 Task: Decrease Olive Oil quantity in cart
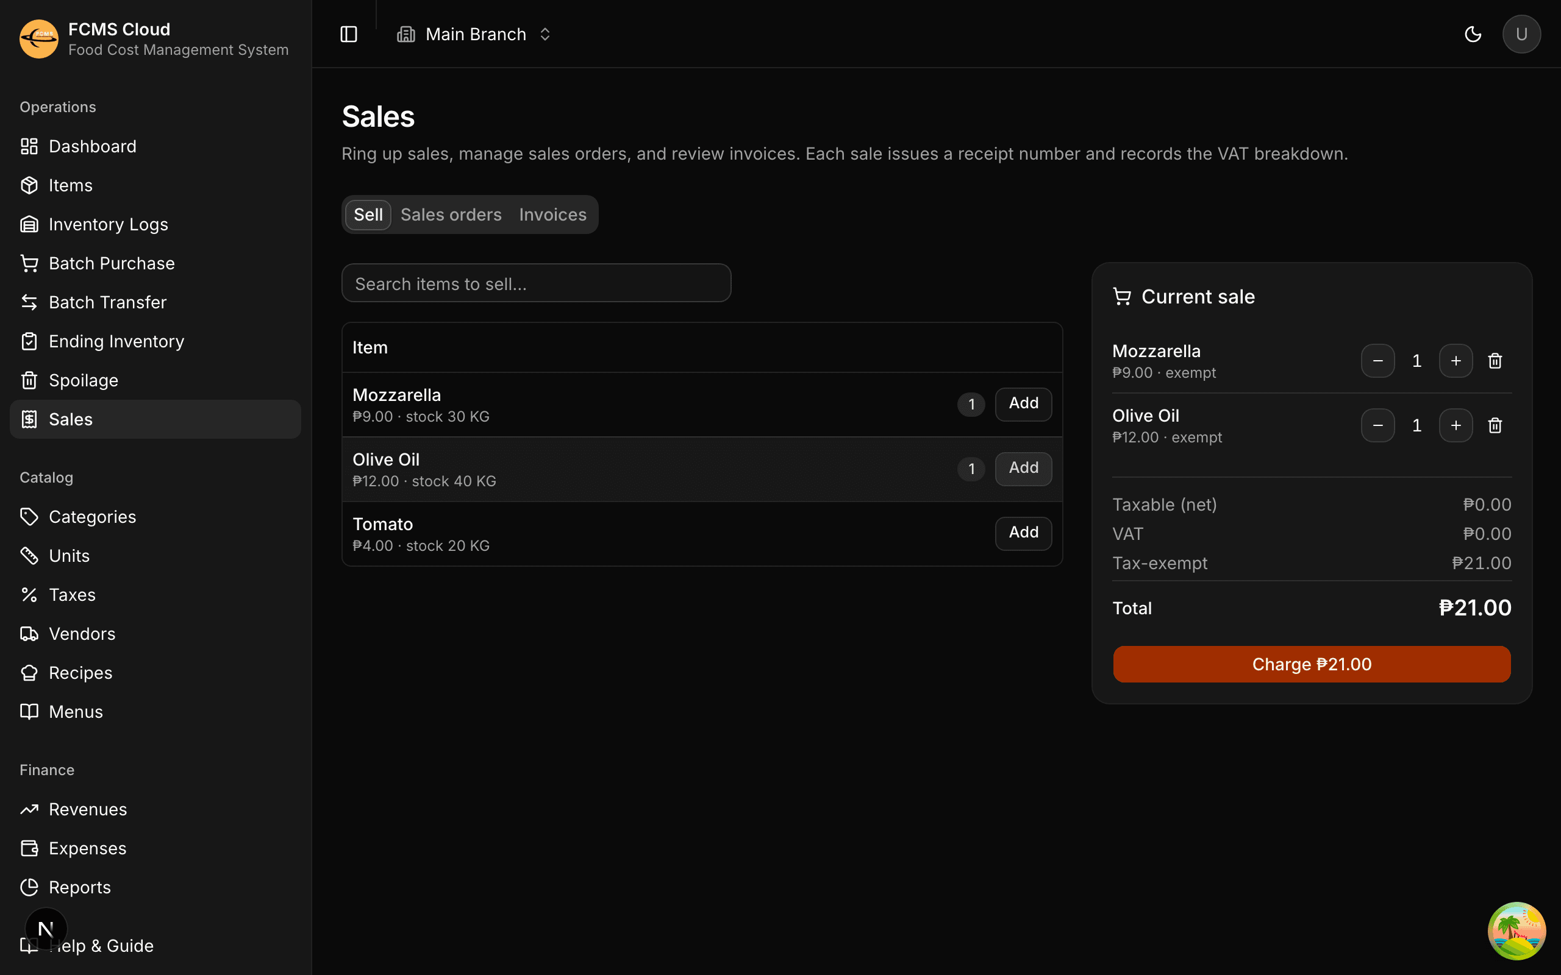(x=1378, y=425)
